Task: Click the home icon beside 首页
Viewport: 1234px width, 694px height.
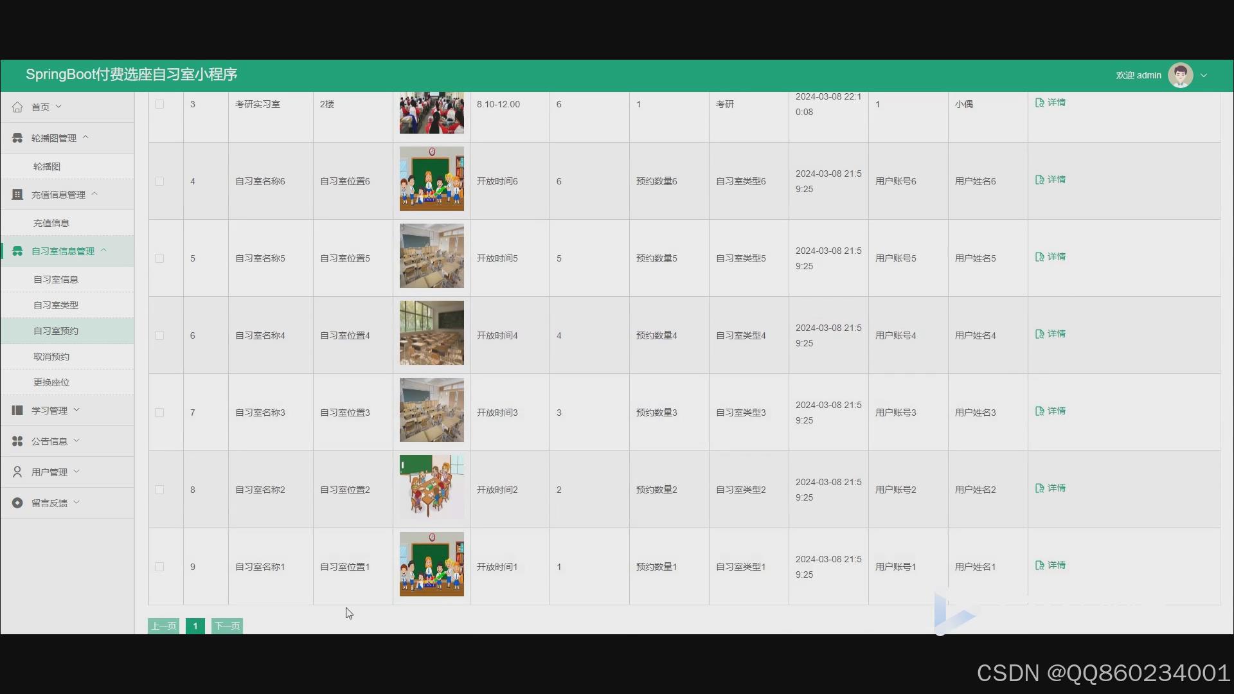Action: point(17,107)
